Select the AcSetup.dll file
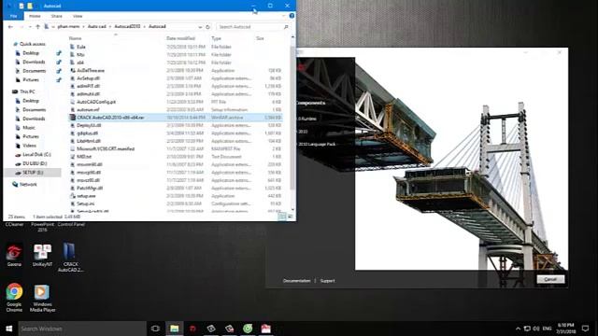598x336 pixels. [88, 78]
